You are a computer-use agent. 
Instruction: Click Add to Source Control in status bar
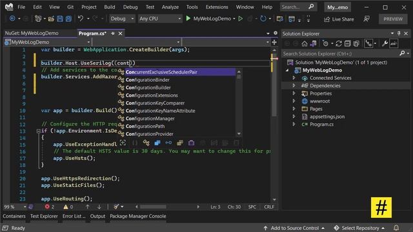294,228
